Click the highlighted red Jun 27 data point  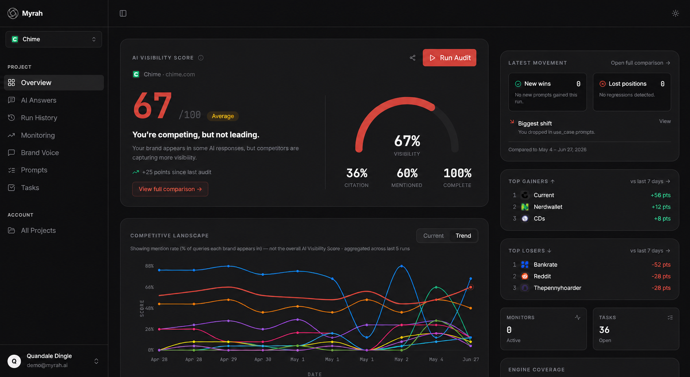(471, 287)
